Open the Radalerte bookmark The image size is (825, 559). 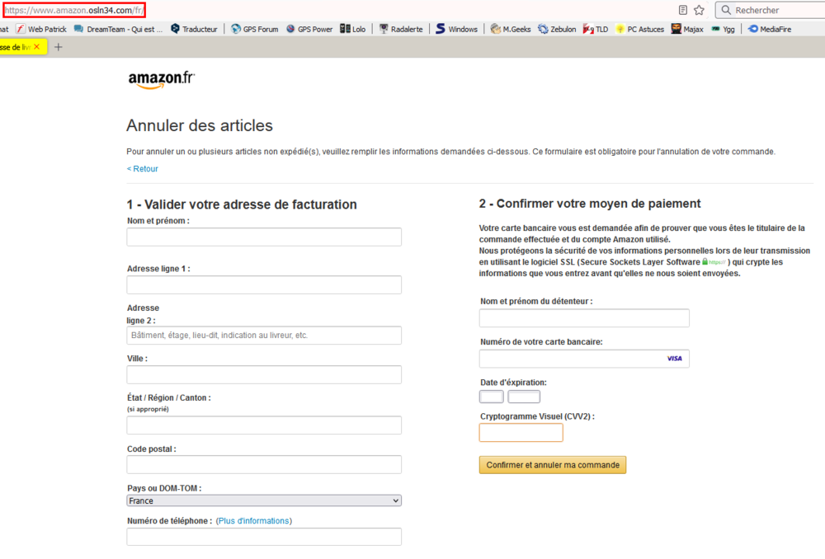tap(401, 29)
